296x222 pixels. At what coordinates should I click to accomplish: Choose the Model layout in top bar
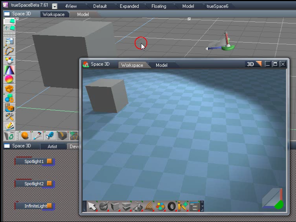click(x=188, y=6)
